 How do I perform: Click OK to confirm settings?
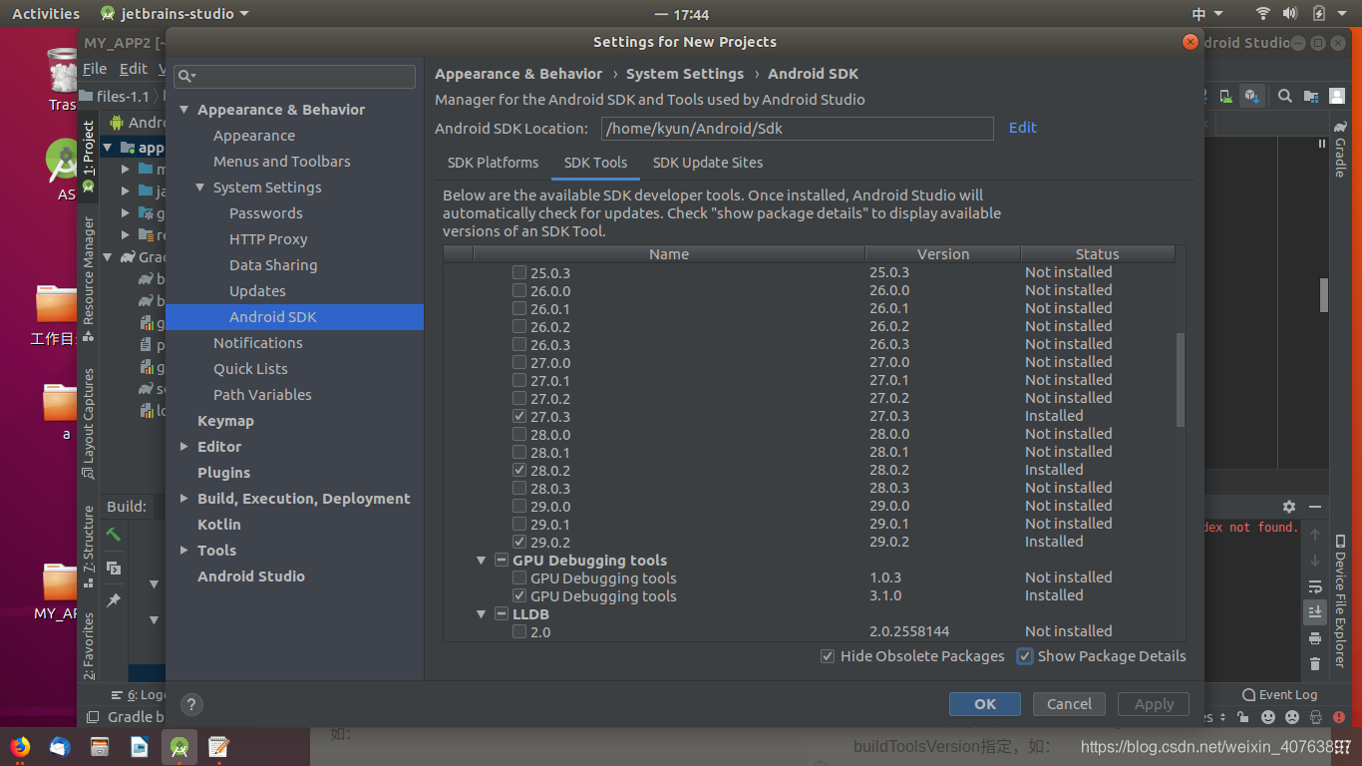point(985,704)
